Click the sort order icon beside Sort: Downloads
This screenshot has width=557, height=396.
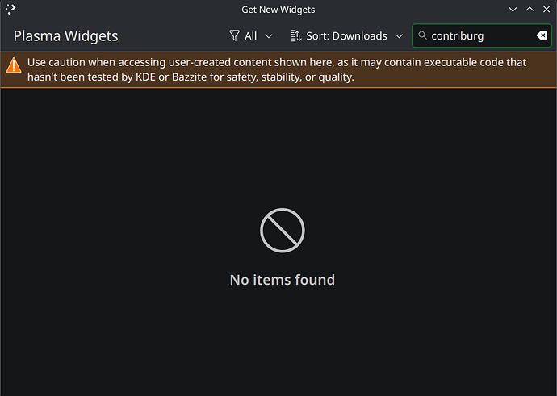[x=295, y=35]
